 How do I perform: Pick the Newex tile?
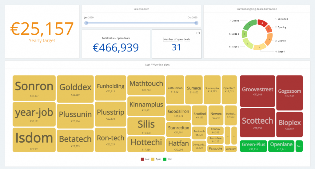pyautogui.click(x=216, y=115)
